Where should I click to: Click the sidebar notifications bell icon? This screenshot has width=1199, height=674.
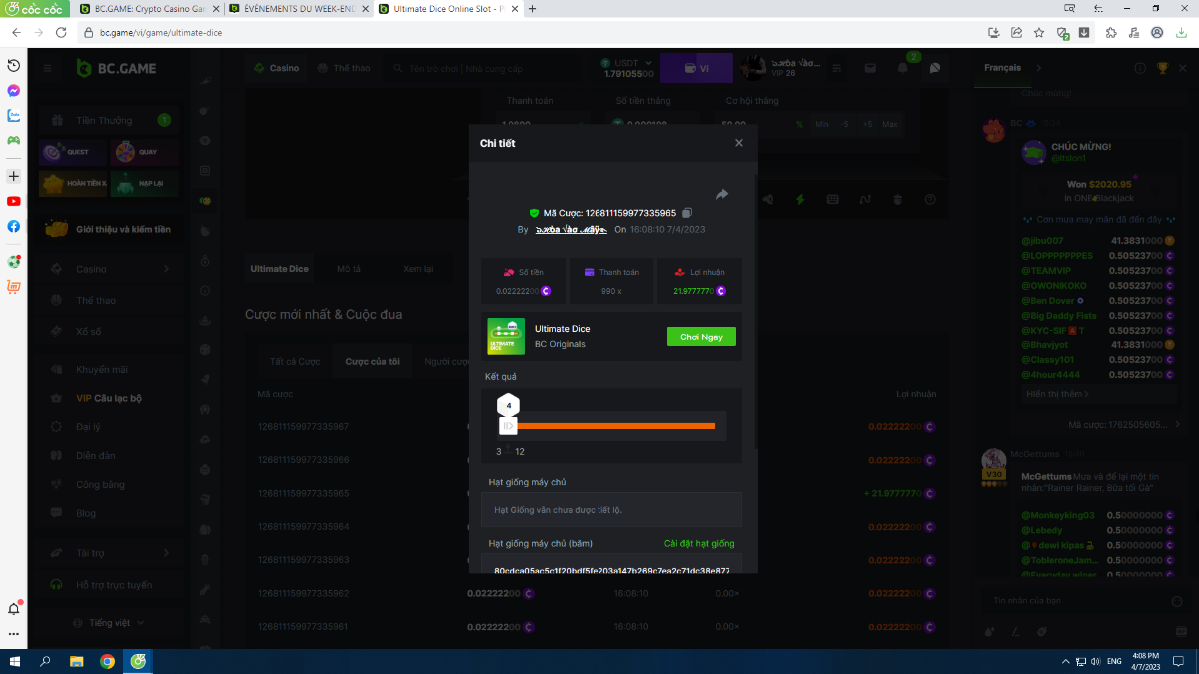14,608
